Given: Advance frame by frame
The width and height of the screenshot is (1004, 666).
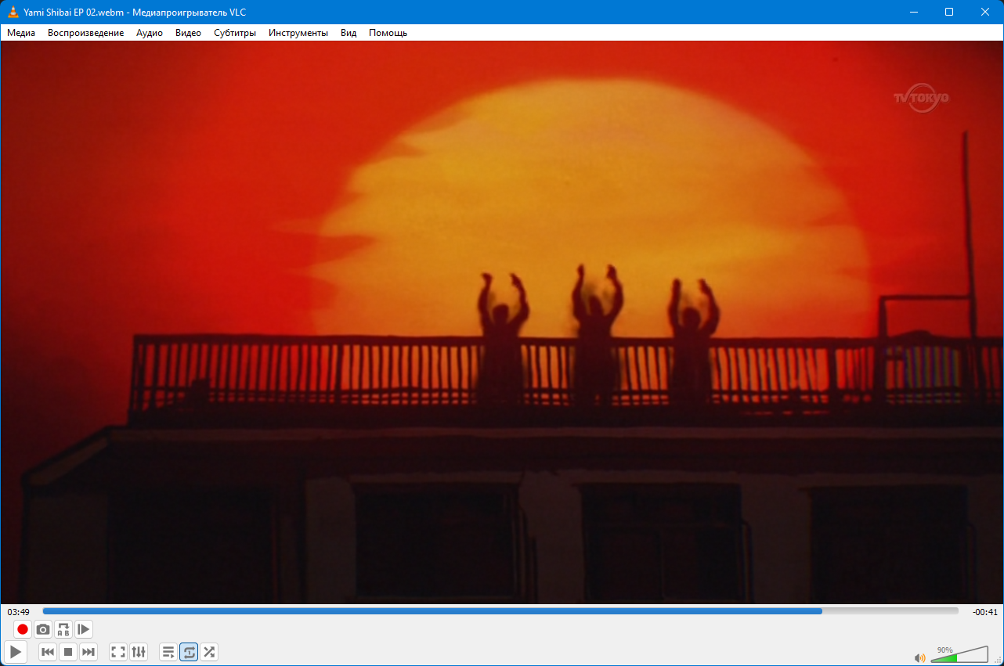Looking at the screenshot, I should 84,629.
